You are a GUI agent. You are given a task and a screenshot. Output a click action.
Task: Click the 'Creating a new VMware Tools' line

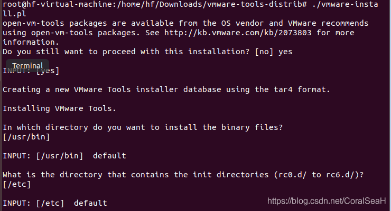coord(166,89)
